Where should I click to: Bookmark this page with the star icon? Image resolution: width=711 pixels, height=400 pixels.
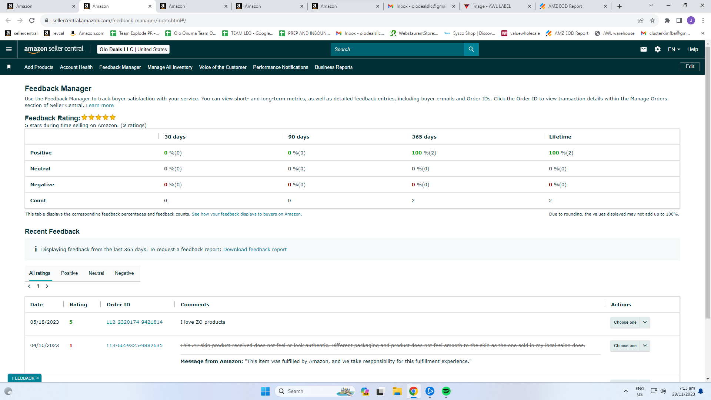point(652,20)
